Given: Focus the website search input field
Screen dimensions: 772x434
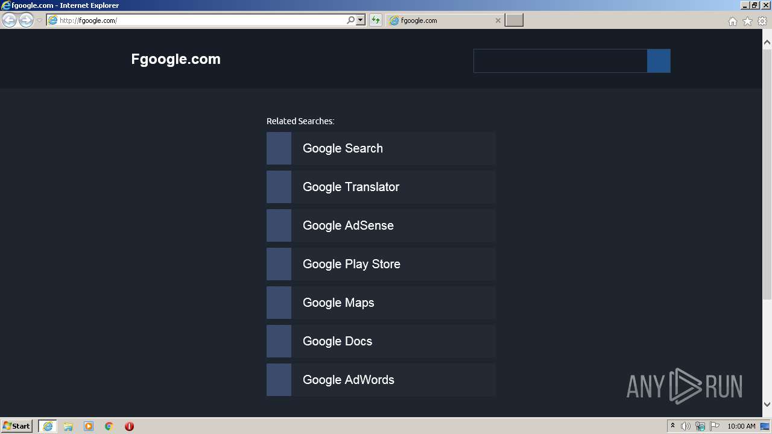Looking at the screenshot, I should pos(560,61).
